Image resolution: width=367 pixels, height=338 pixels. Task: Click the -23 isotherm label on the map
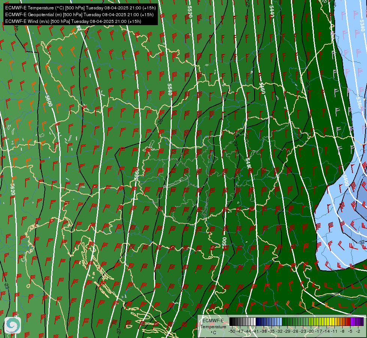(x=6, y=287)
